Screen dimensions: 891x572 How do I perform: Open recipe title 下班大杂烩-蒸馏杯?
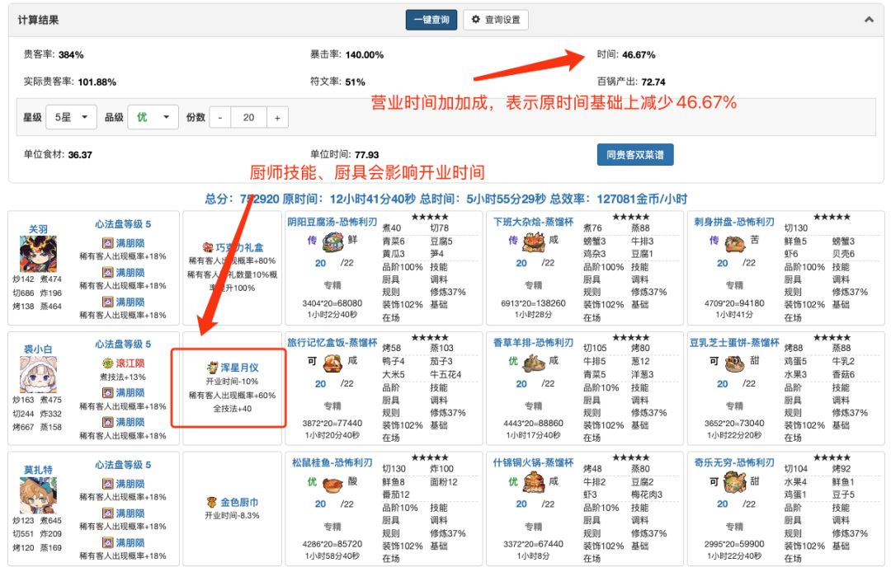(x=534, y=222)
